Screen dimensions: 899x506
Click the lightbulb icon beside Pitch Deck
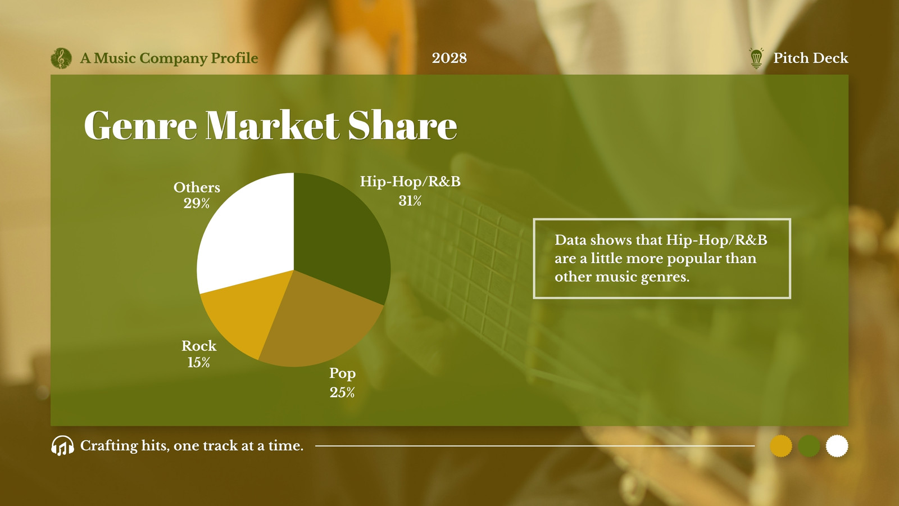[x=756, y=58]
